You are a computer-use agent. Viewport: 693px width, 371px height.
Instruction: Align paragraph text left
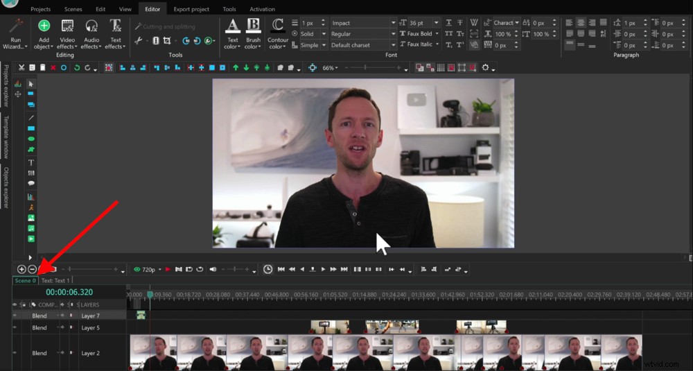(x=569, y=23)
